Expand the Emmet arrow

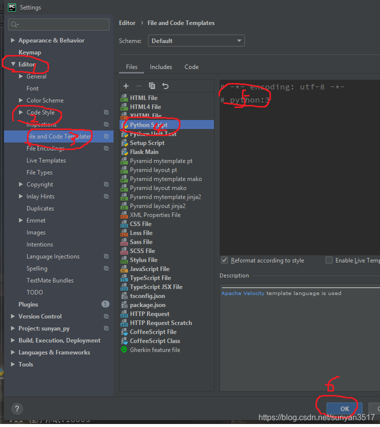[20, 220]
